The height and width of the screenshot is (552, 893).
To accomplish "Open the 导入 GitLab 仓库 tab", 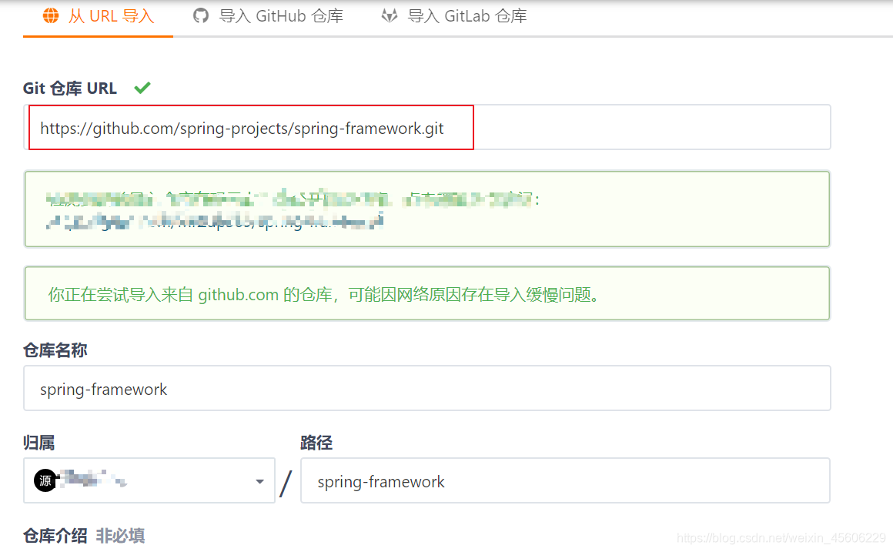I will pyautogui.click(x=454, y=16).
